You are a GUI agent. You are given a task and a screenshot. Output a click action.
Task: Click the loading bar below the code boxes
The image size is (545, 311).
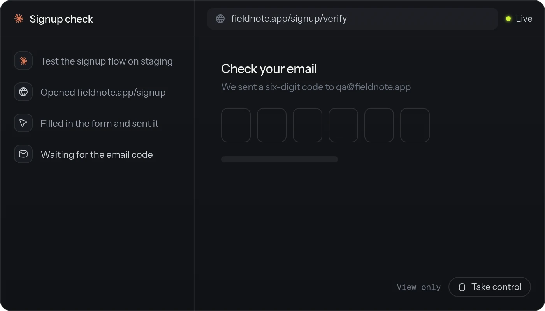[x=280, y=159]
